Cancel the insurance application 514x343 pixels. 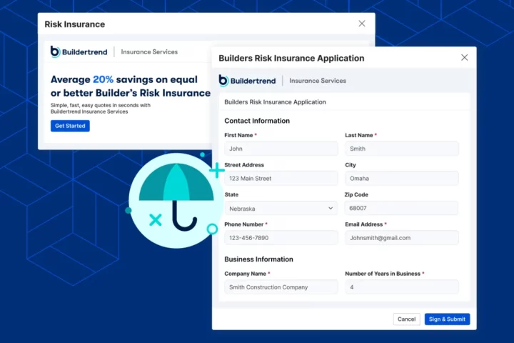coord(406,319)
